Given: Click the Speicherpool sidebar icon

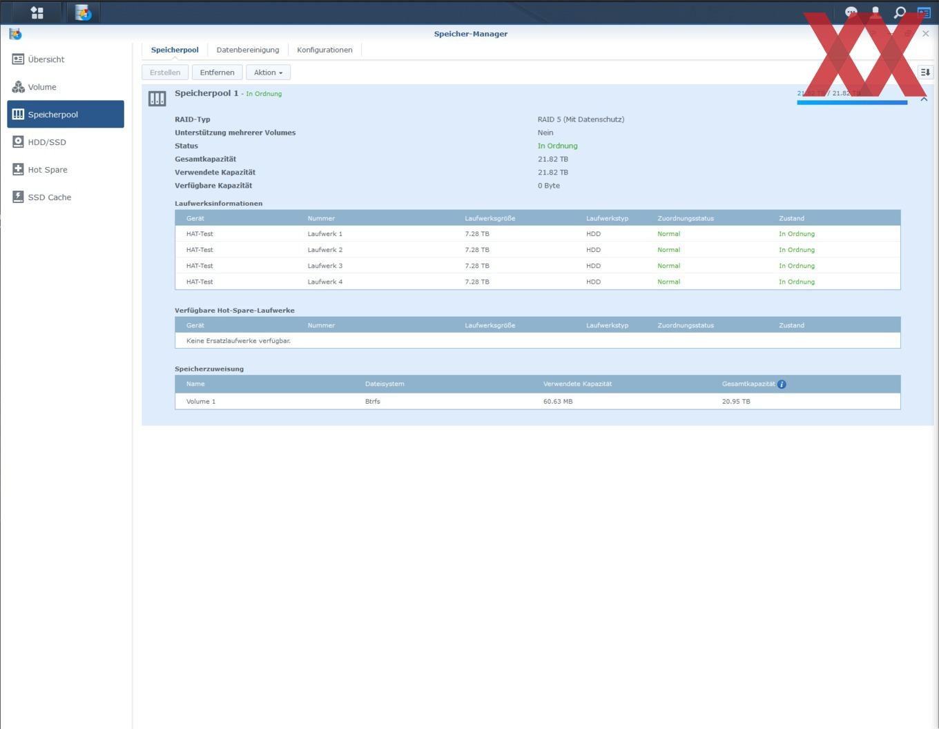Looking at the screenshot, I should tap(19, 114).
